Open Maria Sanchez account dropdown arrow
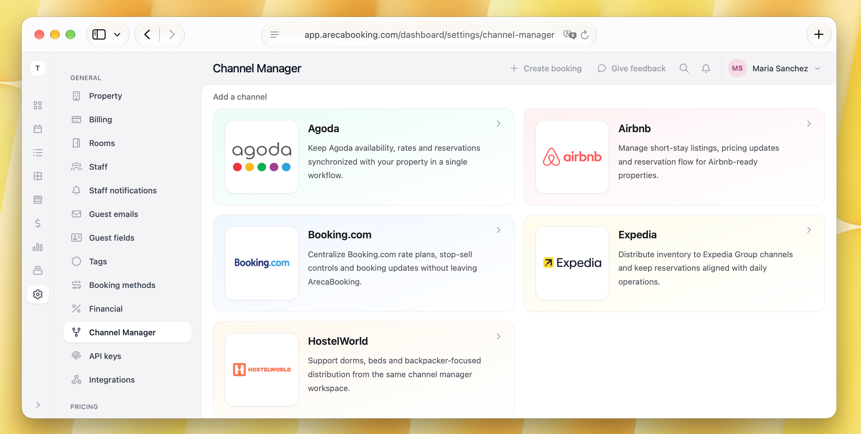 click(818, 68)
